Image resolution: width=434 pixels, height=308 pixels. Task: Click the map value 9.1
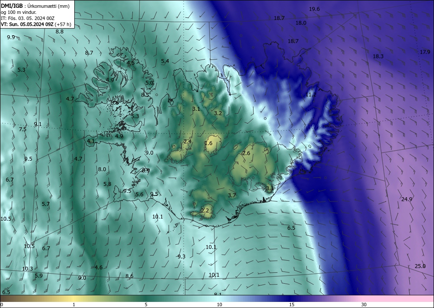[38, 124]
